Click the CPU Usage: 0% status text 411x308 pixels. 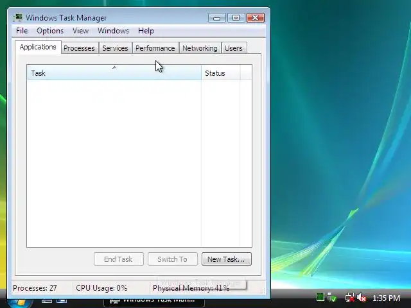pos(101,288)
